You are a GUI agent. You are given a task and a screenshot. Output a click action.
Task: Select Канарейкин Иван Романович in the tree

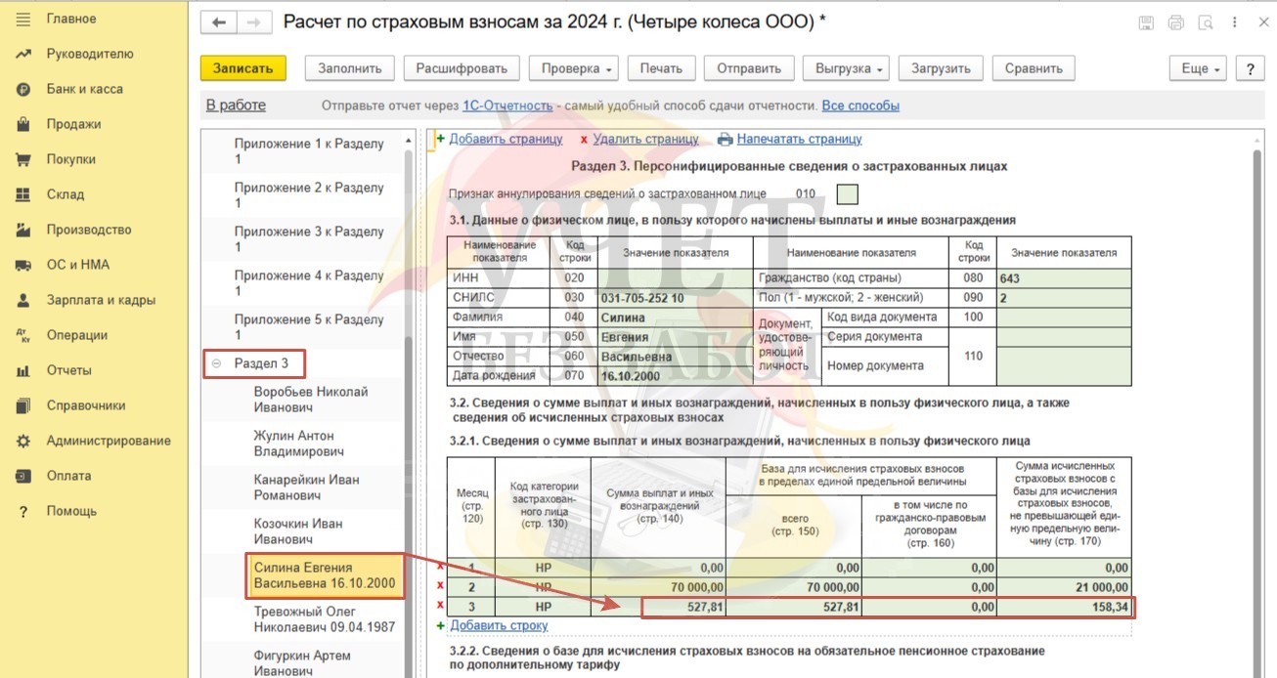click(x=306, y=487)
